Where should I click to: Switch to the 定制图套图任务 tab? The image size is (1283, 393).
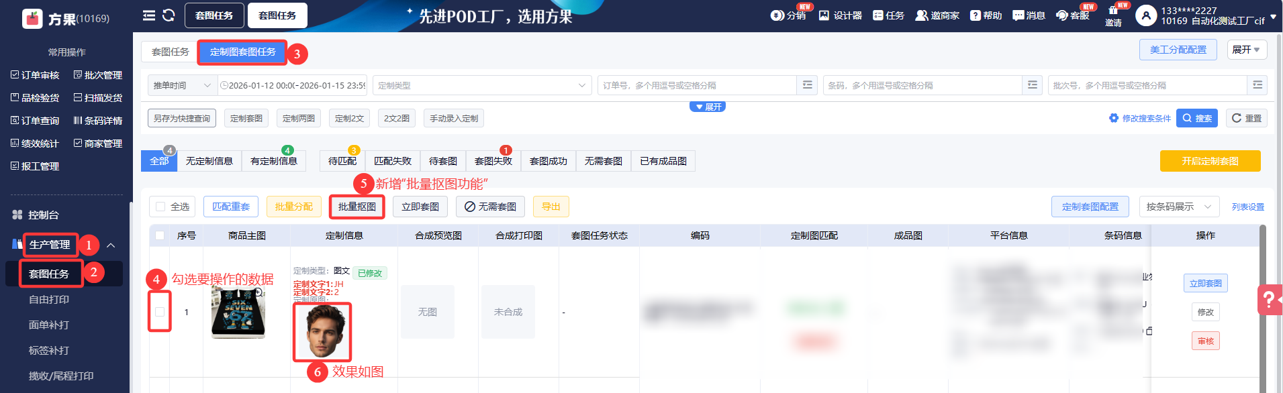[242, 52]
